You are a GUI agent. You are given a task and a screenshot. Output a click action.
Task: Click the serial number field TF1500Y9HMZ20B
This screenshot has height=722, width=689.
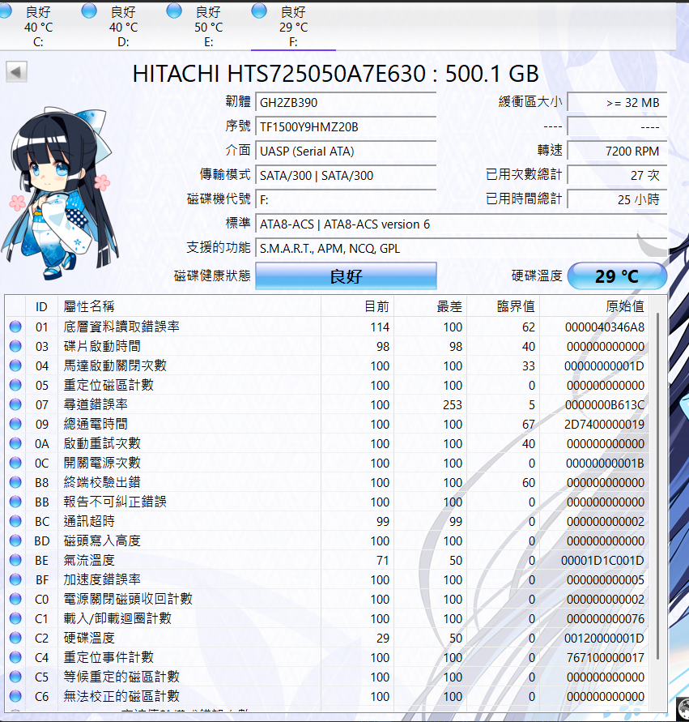[x=346, y=127]
